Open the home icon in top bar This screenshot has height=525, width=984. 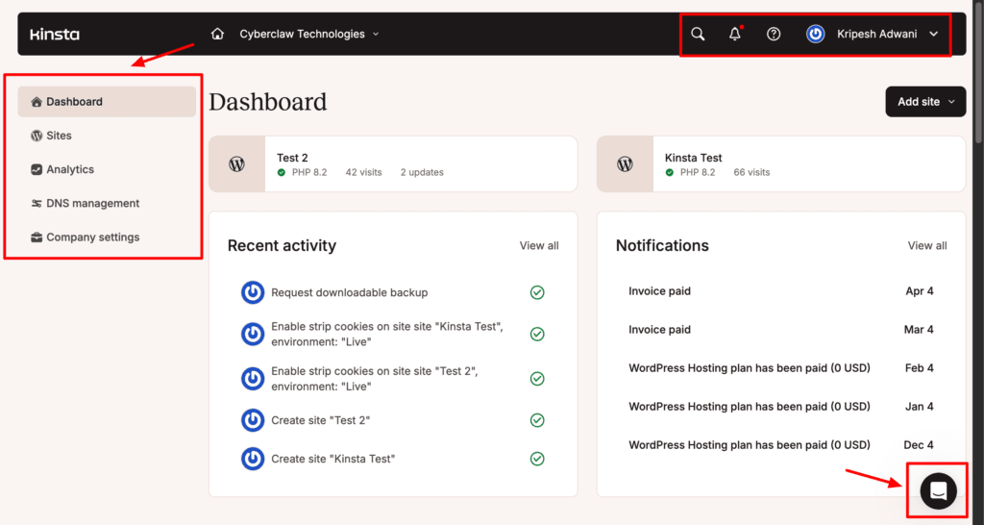click(x=217, y=34)
